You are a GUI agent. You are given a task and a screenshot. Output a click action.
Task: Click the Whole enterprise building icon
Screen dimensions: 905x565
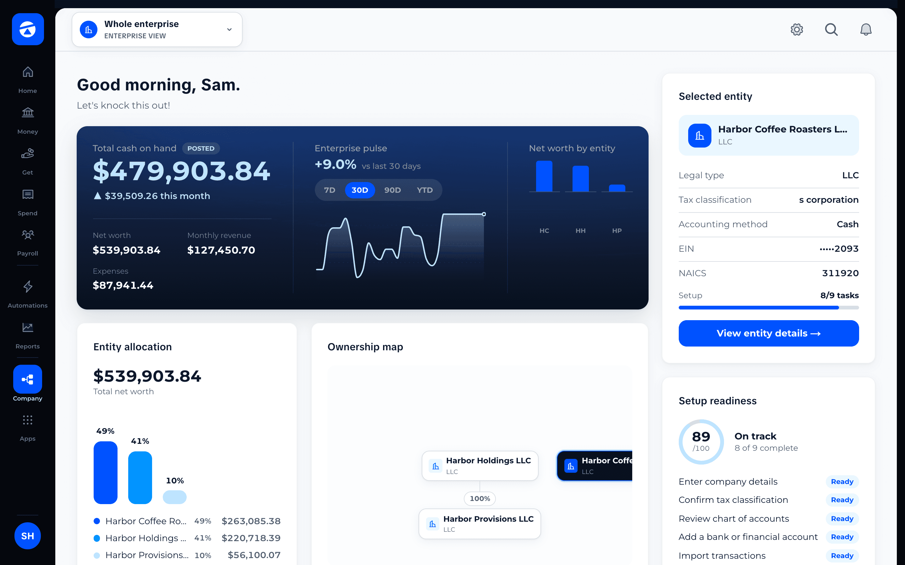[89, 30]
